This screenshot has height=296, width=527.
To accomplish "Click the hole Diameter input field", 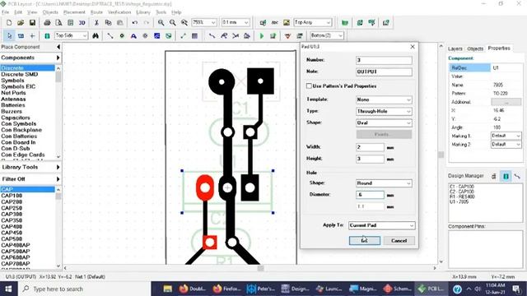I will click(370, 195).
